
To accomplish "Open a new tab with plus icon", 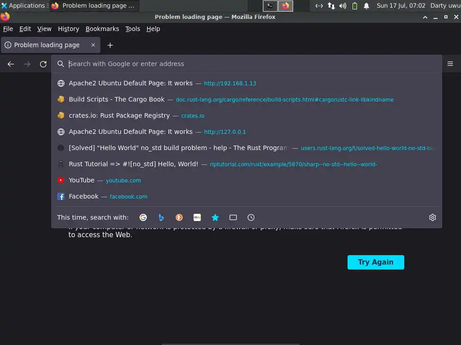I will coord(110,45).
